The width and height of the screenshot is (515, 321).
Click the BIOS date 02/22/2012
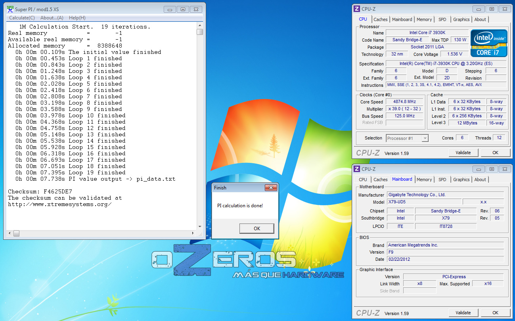coord(445,259)
